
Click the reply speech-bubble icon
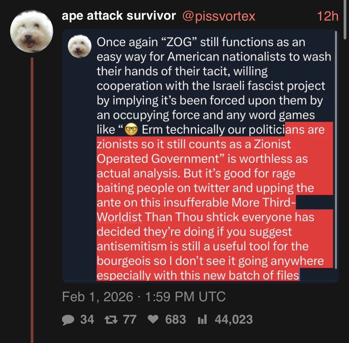[68, 320]
